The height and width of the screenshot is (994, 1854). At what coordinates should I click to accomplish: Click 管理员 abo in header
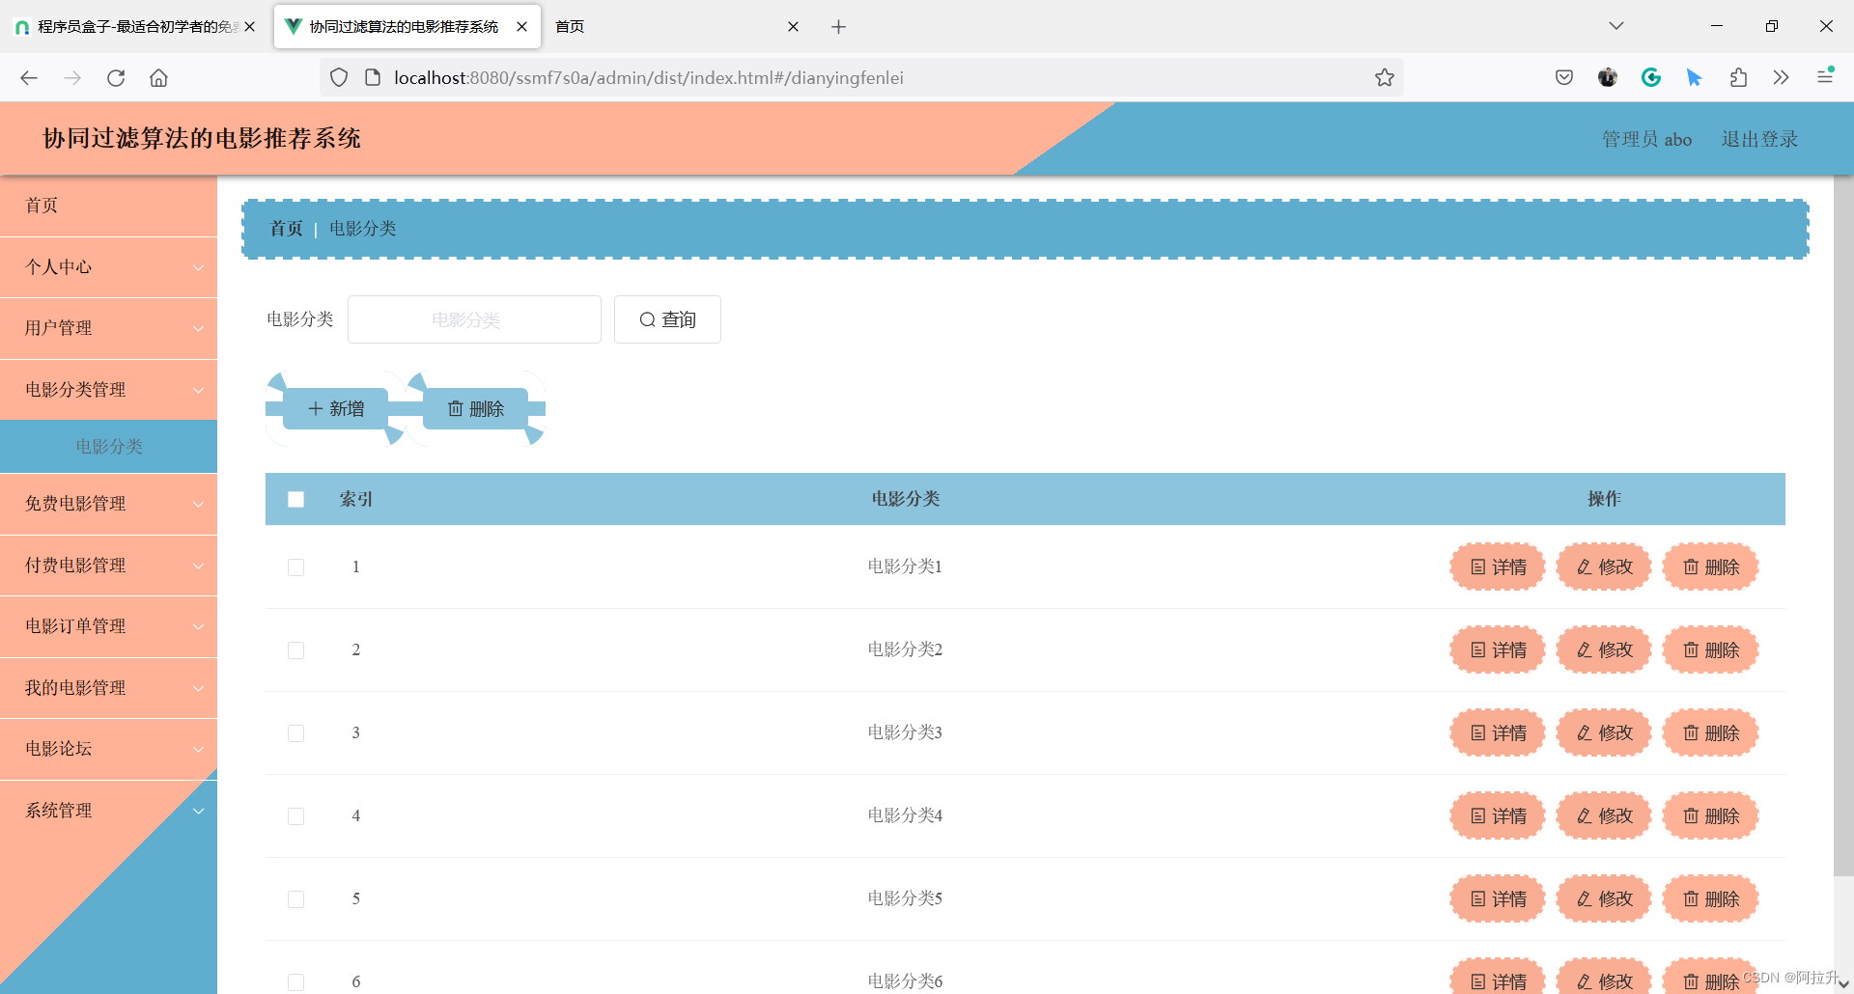(x=1646, y=139)
